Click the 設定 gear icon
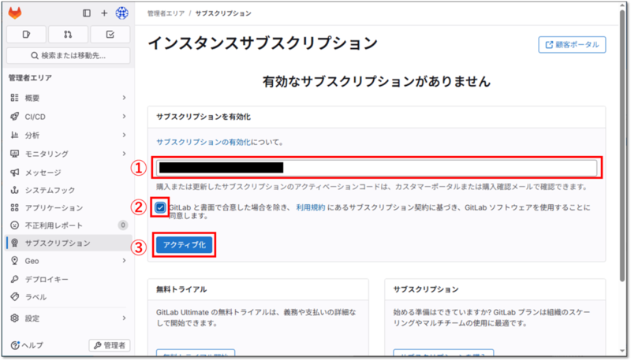 tap(14, 318)
